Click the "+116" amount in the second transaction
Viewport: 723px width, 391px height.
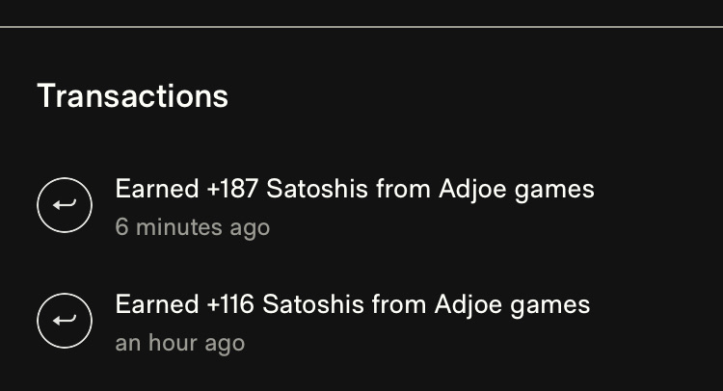coord(230,305)
